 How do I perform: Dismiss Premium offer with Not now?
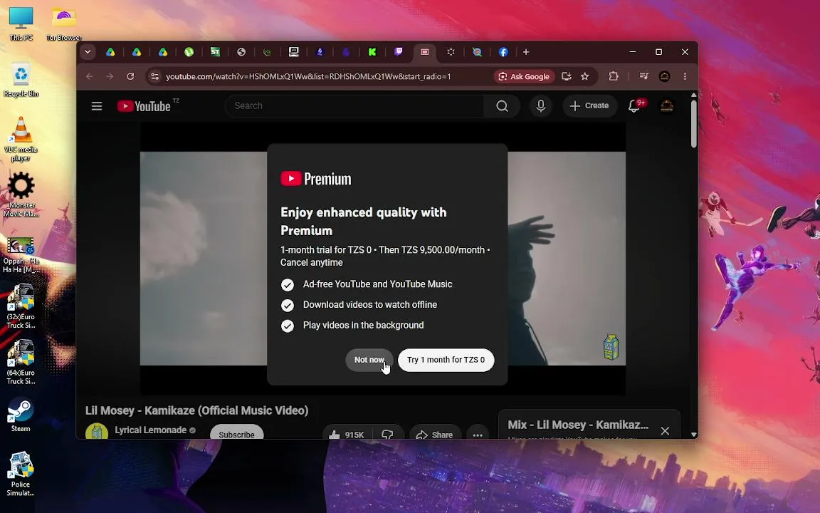click(x=369, y=360)
